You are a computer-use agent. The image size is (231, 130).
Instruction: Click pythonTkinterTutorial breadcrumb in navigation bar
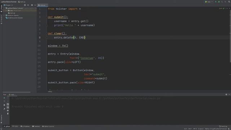click(9, 2)
